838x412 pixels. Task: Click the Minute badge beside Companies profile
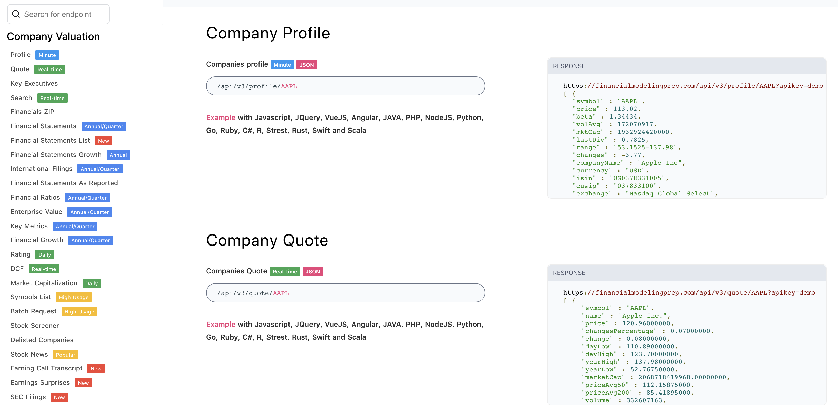click(x=282, y=65)
